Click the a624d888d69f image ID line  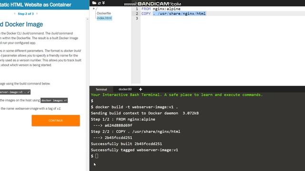112,125
